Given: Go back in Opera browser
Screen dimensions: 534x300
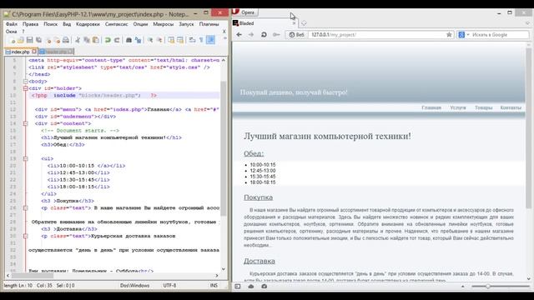Looking at the screenshot, I should click(239, 35).
